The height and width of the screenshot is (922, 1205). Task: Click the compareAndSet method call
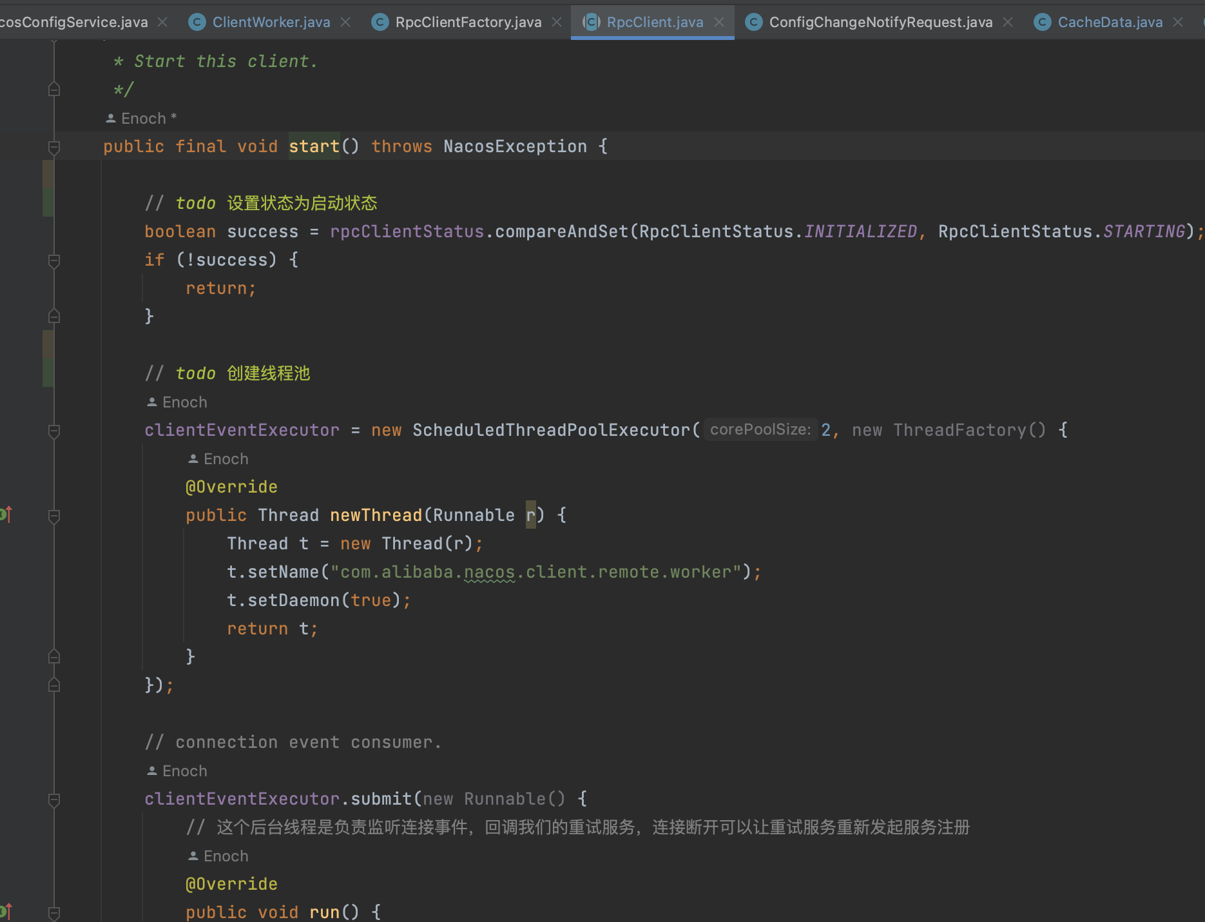561,231
